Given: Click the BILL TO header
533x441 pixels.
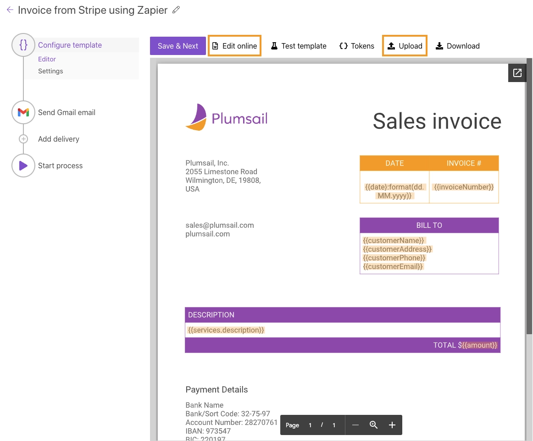Looking at the screenshot, I should [x=429, y=225].
